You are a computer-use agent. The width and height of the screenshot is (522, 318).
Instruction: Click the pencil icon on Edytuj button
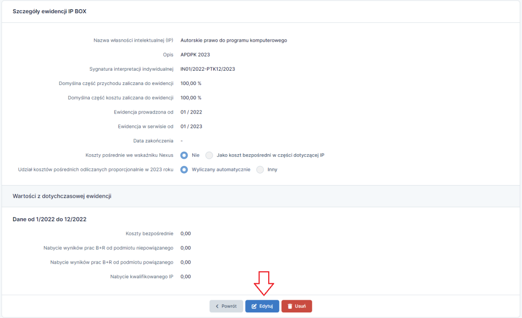point(254,306)
